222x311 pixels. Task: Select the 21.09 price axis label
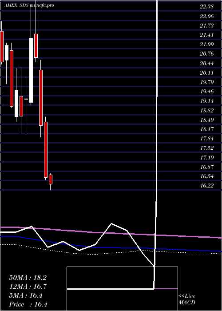click(x=207, y=44)
